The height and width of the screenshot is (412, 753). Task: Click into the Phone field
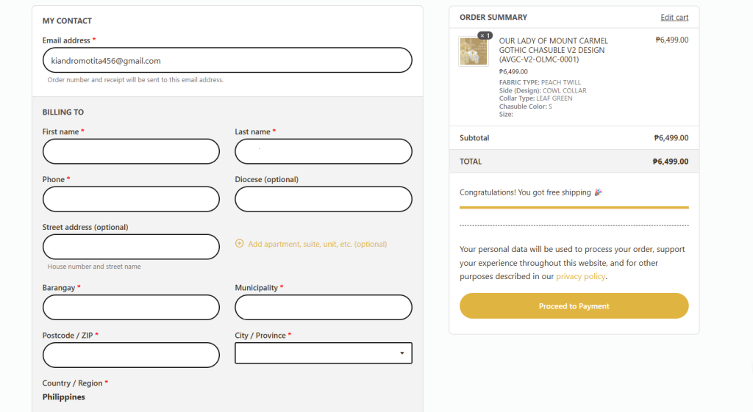pyautogui.click(x=131, y=199)
